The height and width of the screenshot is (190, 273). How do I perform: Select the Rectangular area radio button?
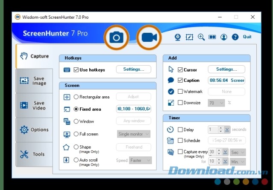(x=76, y=97)
